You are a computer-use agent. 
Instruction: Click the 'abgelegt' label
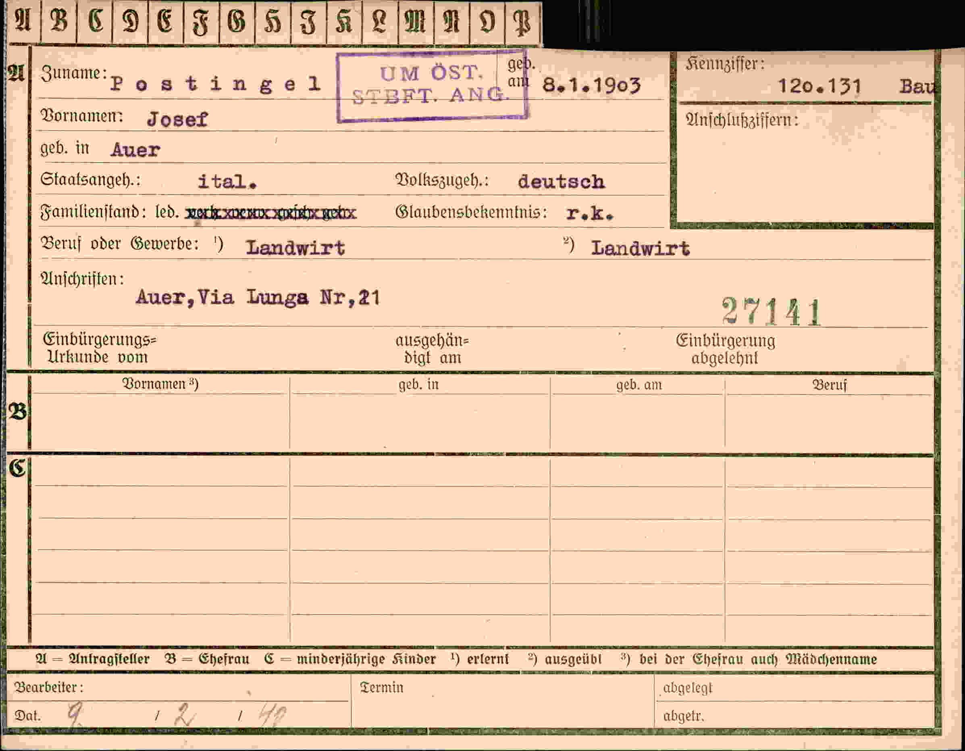(688, 688)
